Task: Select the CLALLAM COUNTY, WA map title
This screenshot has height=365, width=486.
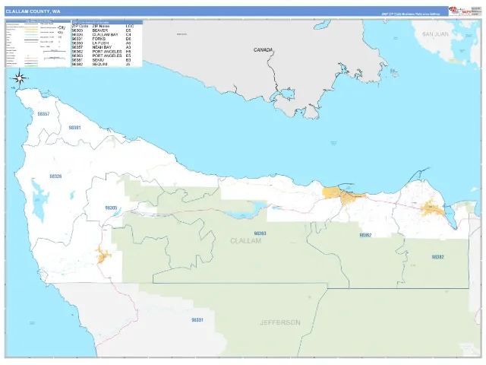Action: pos(33,11)
